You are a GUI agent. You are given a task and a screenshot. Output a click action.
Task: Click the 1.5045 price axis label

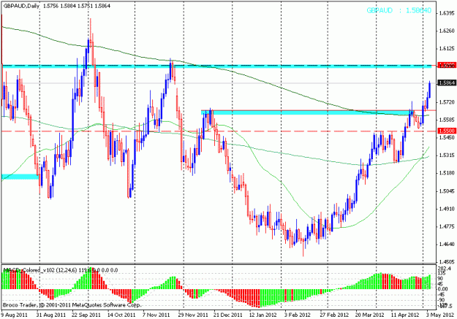pos(447,191)
